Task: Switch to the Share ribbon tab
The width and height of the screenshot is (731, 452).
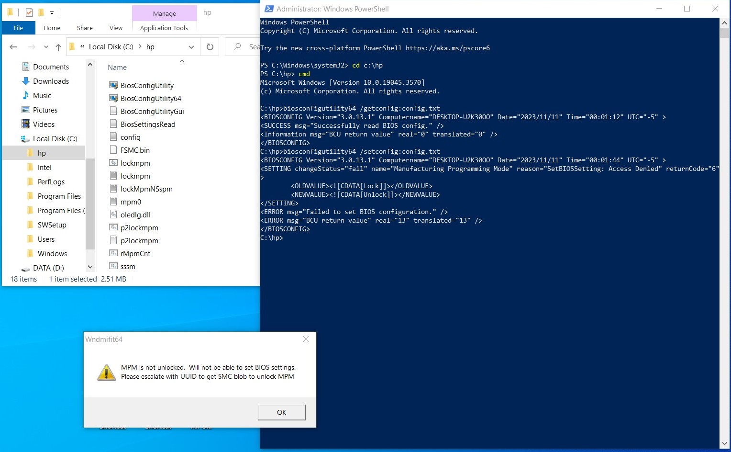Action: 85,28
